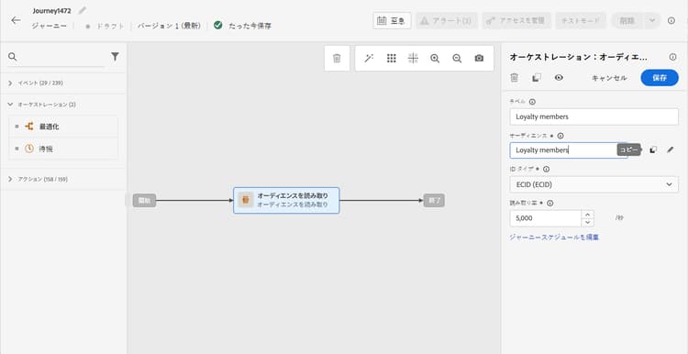Click the info icon next to 読み取り率
The width and height of the screenshot is (688, 354).
549,203
